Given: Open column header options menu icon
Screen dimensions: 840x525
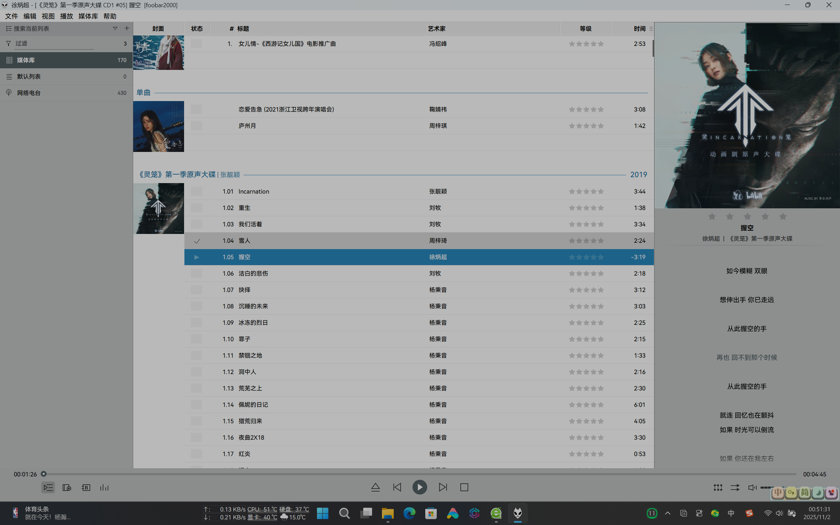Looking at the screenshot, I should tap(651, 29).
